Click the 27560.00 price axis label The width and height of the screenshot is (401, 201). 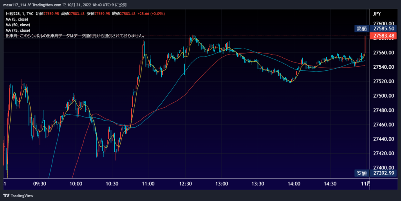[x=383, y=53]
